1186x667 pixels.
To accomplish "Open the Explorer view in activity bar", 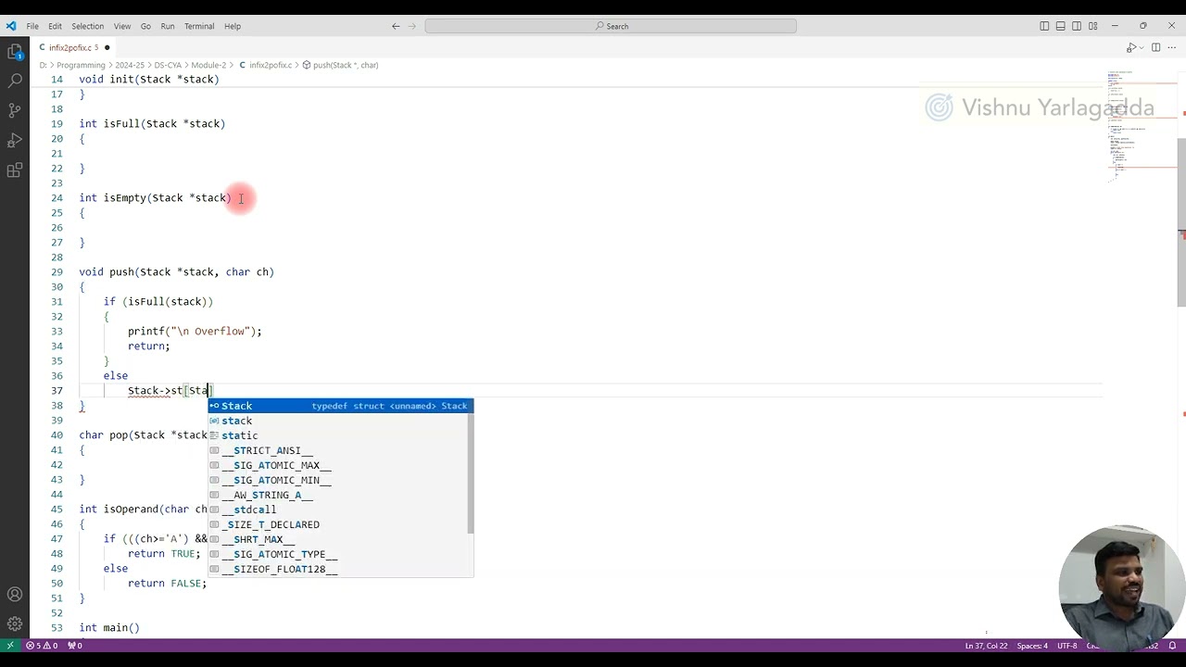I will tap(15, 51).
